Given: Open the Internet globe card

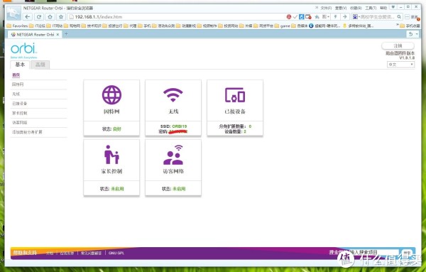Looking at the screenshot, I should 111,108.
